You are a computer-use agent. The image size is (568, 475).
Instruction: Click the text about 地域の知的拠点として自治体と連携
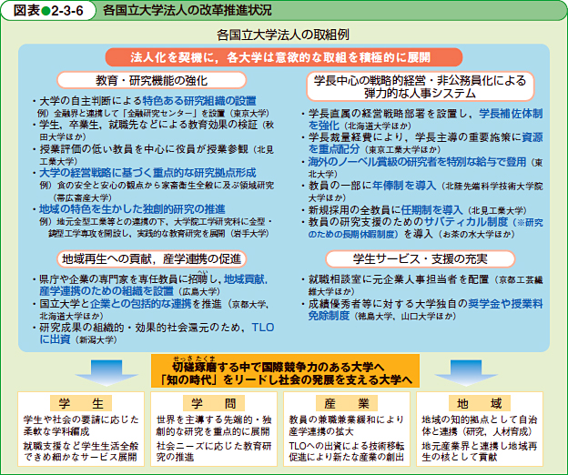pos(480,425)
